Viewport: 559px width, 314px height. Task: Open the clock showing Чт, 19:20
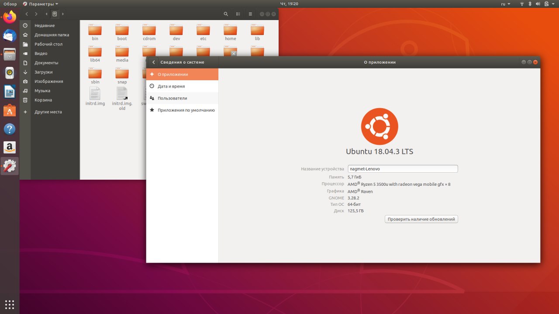pyautogui.click(x=290, y=3)
